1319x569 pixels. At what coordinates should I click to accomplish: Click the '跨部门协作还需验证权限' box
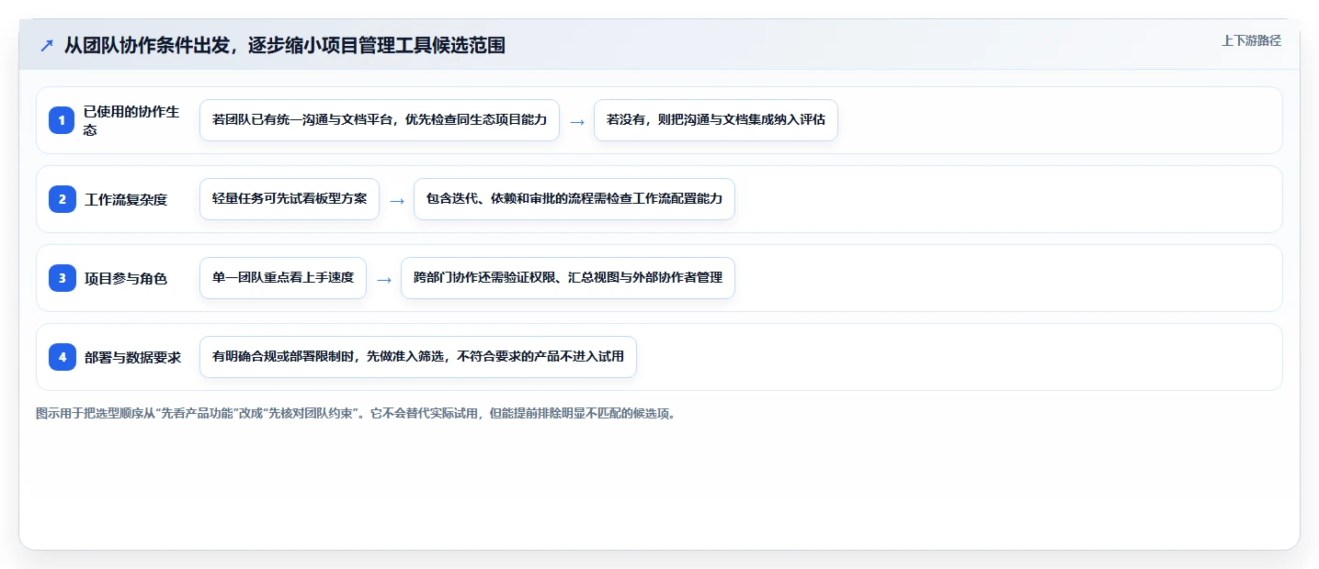[568, 278]
